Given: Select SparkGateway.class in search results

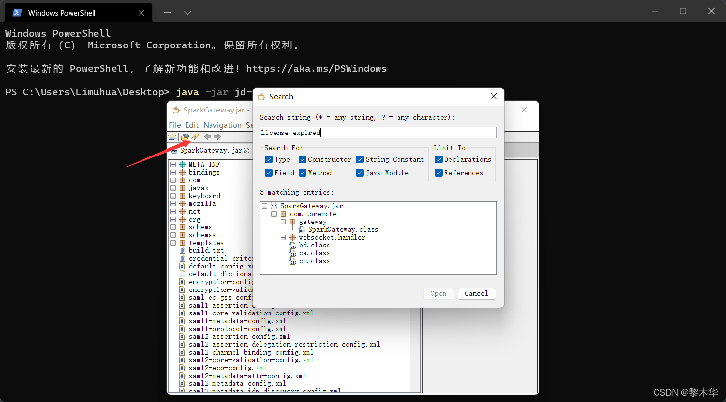Looking at the screenshot, I should [343, 229].
